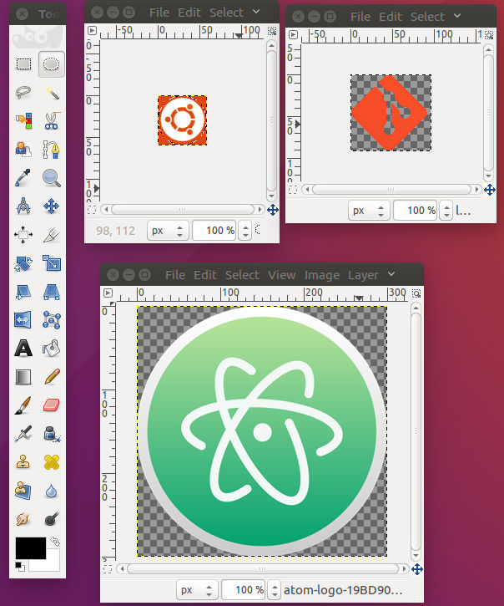Open image menu triangle in Atom window
The image size is (504, 606).
click(108, 293)
